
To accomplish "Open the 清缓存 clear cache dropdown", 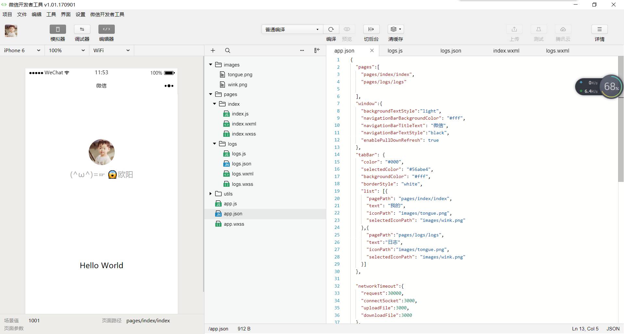I will 396,29.
